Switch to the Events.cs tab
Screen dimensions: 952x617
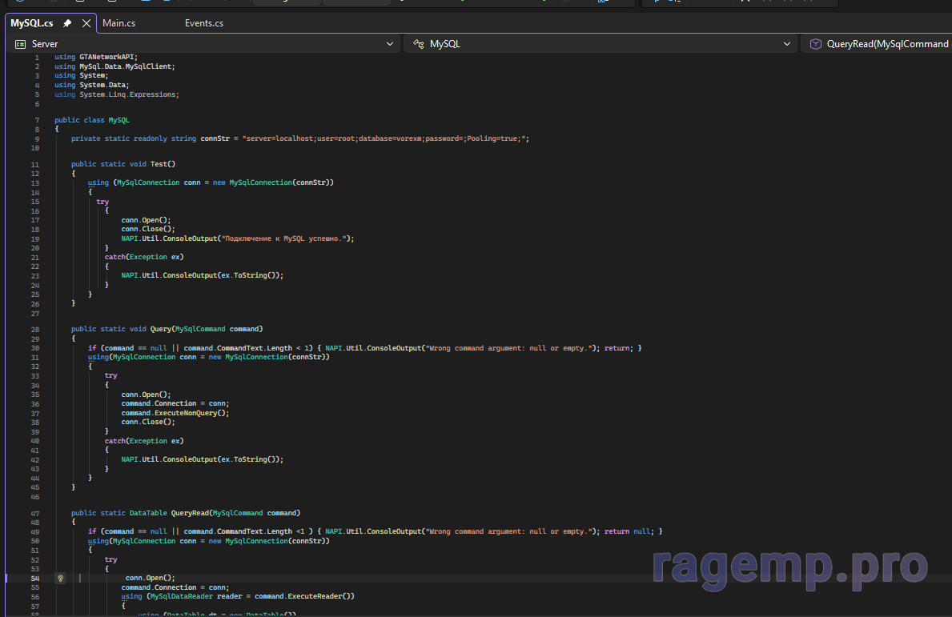tap(204, 23)
